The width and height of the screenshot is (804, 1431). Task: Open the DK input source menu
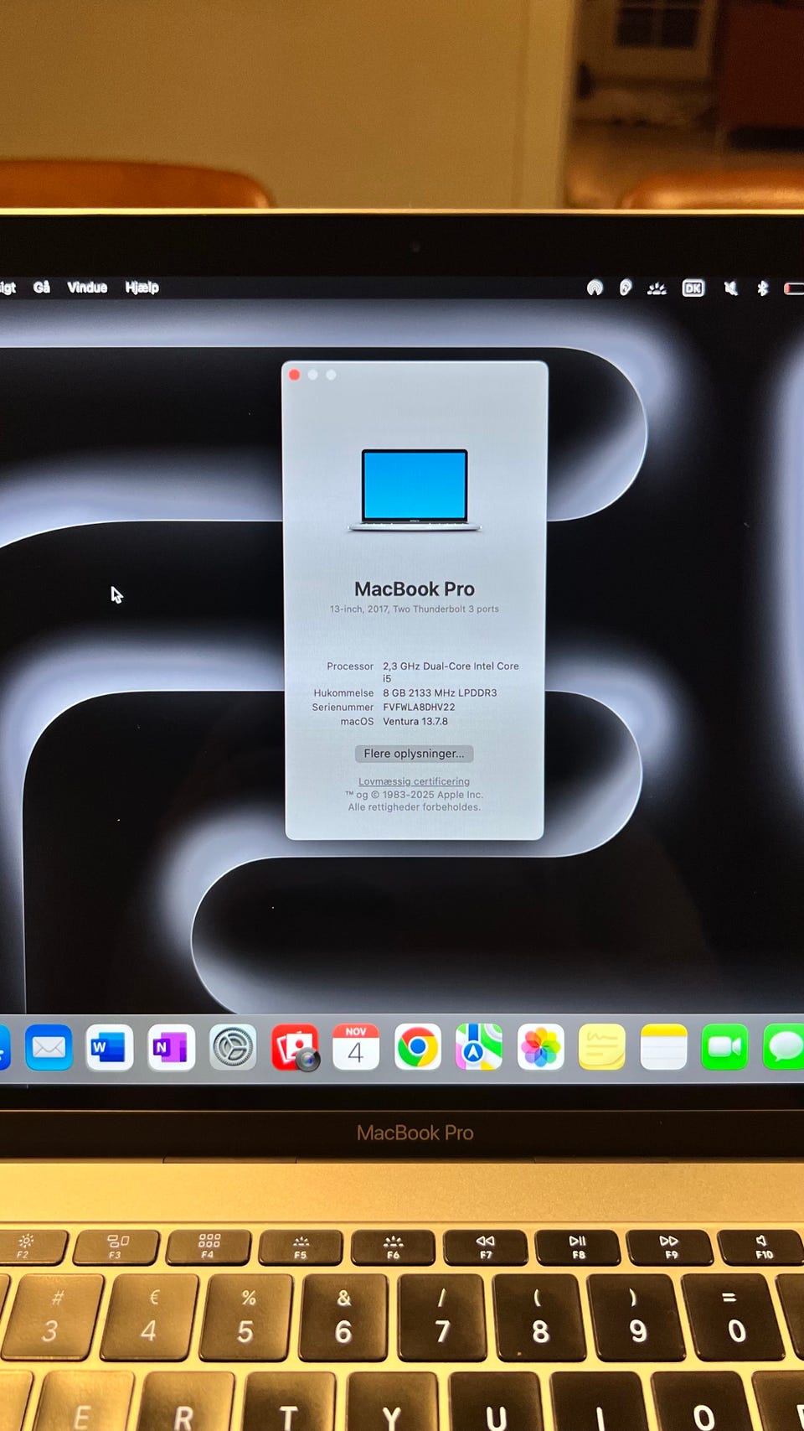pyautogui.click(x=693, y=288)
